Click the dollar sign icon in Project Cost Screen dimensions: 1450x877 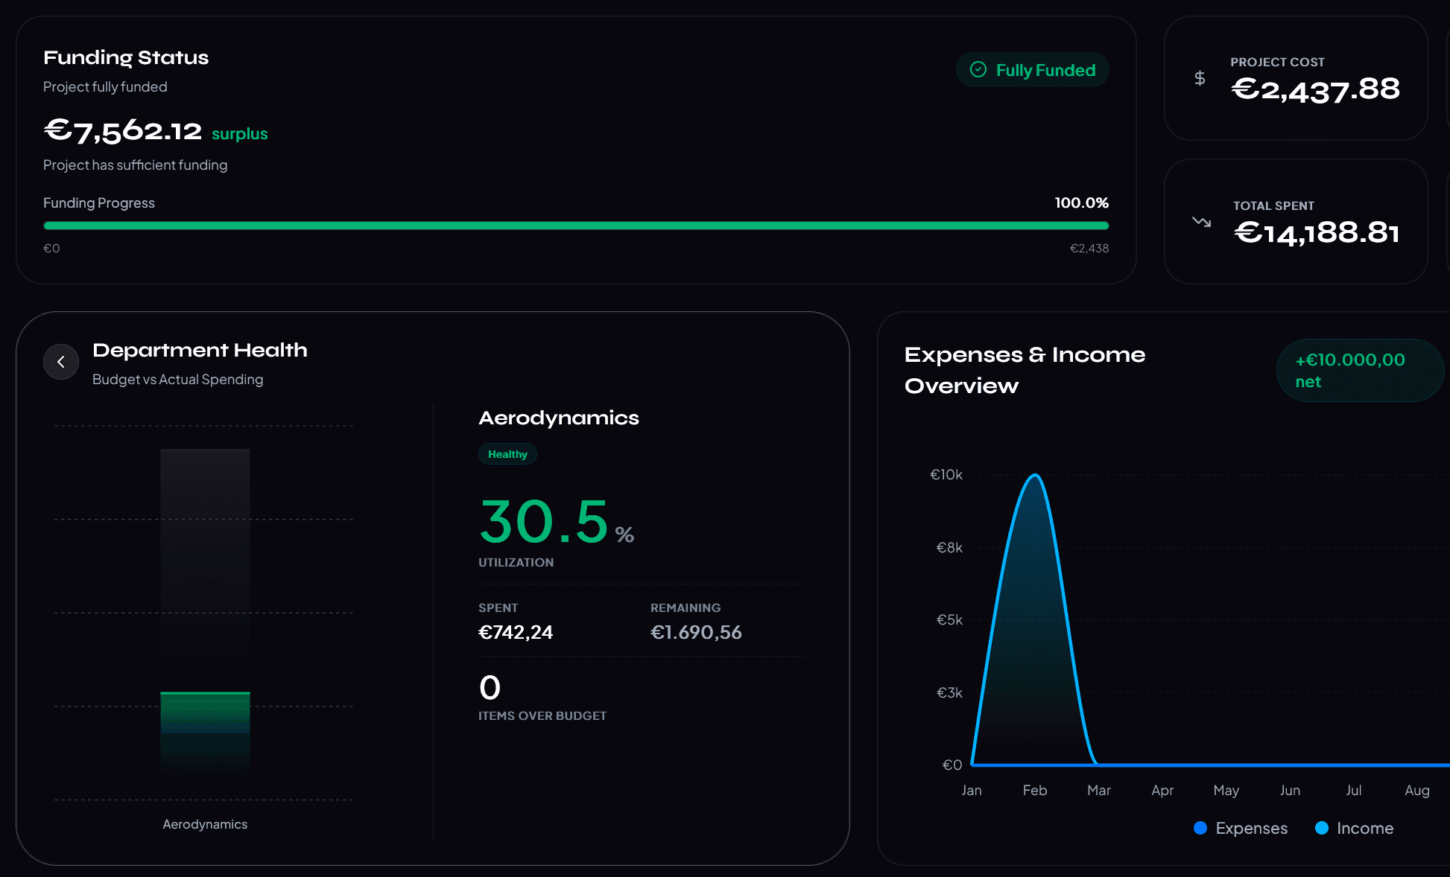point(1200,78)
